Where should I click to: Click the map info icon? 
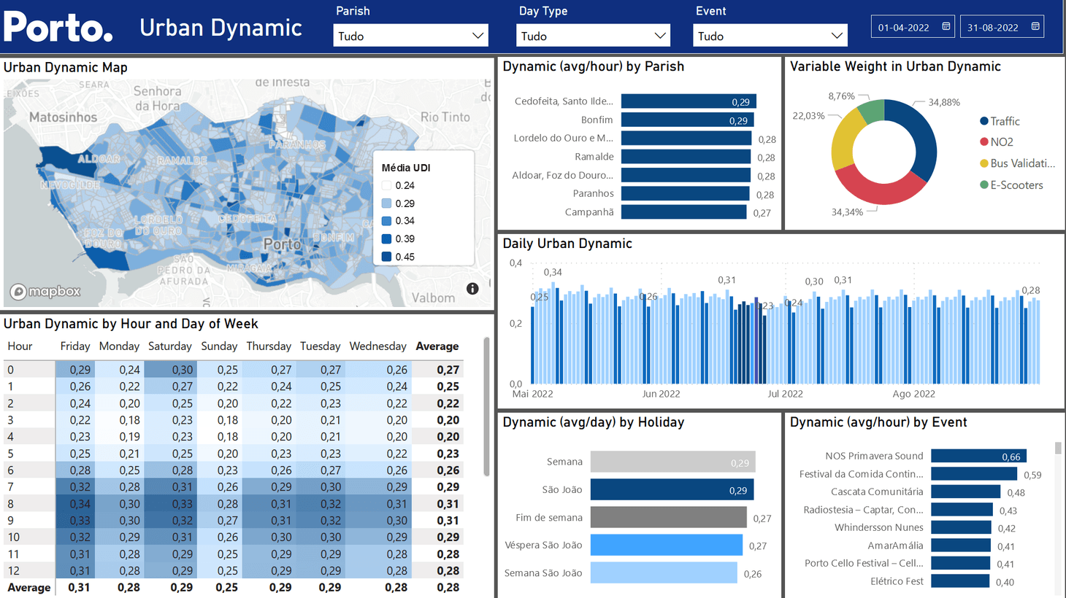pyautogui.click(x=472, y=289)
